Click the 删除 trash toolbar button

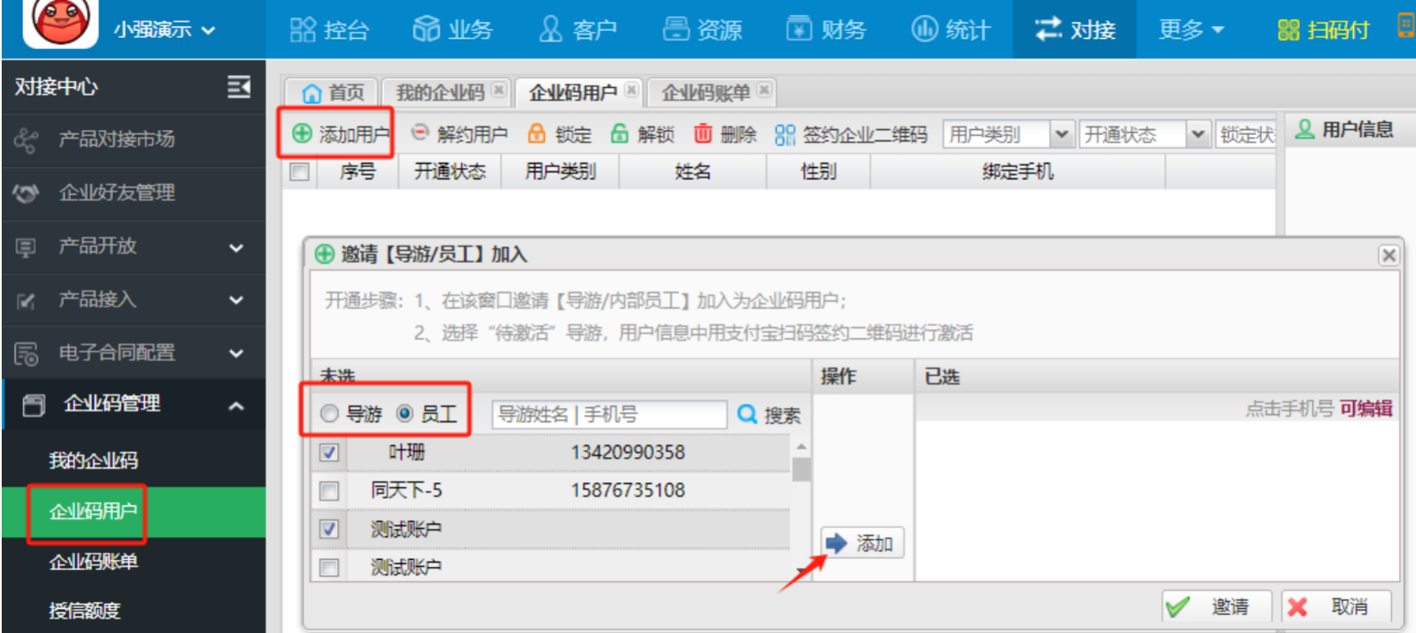pos(724,134)
